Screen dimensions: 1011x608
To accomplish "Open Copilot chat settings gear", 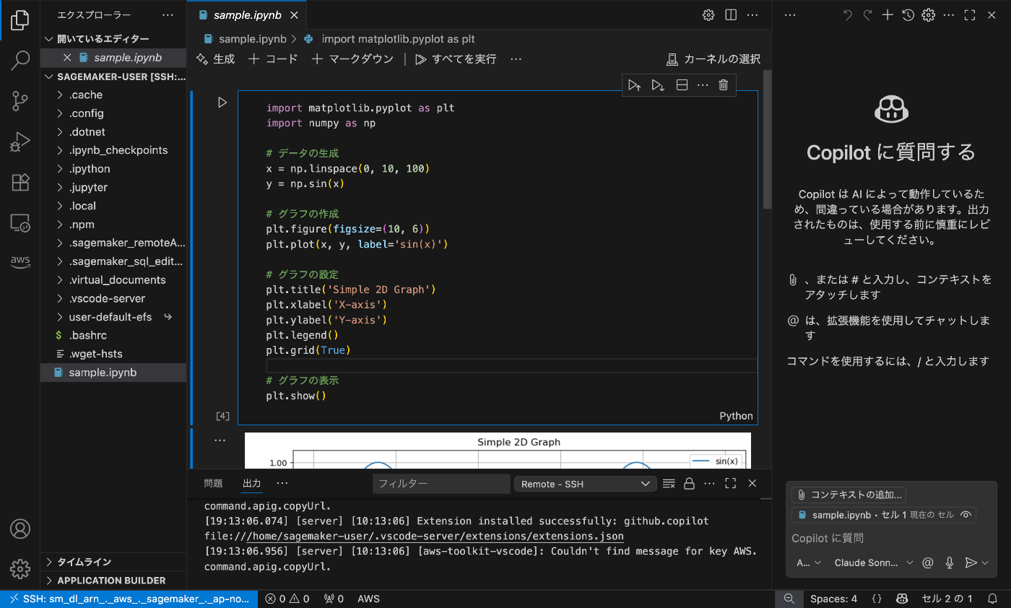I will coord(929,14).
